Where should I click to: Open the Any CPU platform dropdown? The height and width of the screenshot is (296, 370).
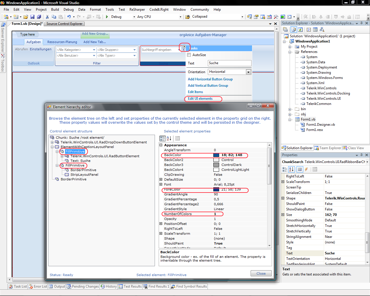click(x=180, y=17)
